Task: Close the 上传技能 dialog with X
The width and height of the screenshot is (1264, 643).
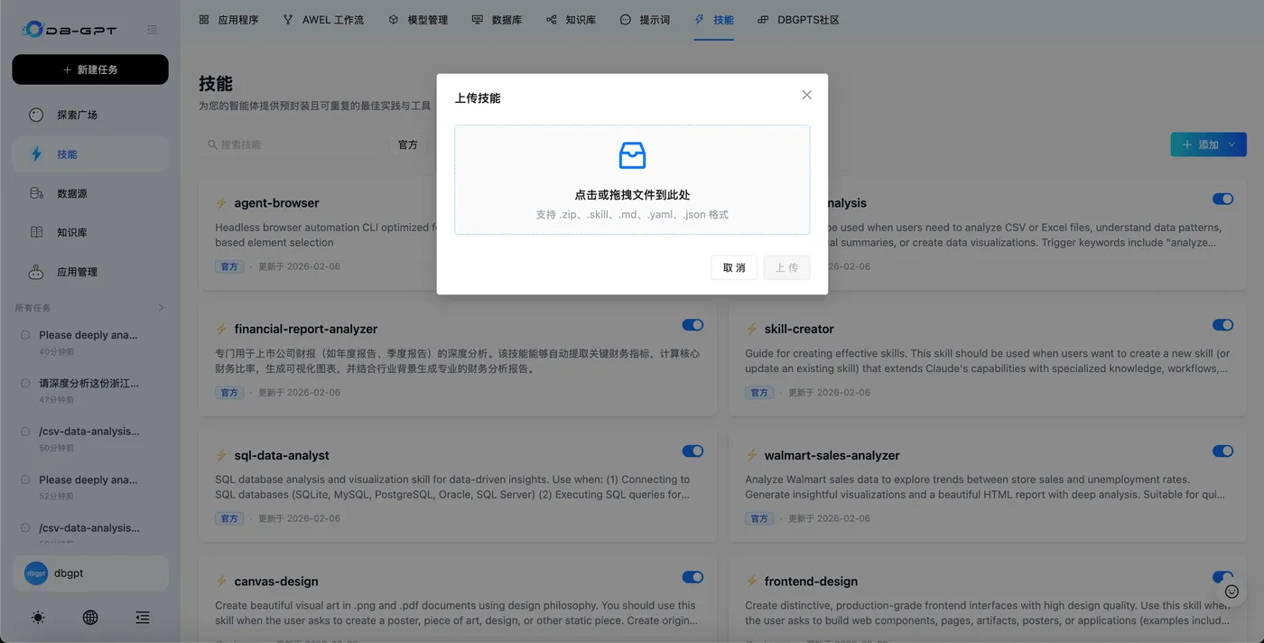Action: tap(807, 95)
